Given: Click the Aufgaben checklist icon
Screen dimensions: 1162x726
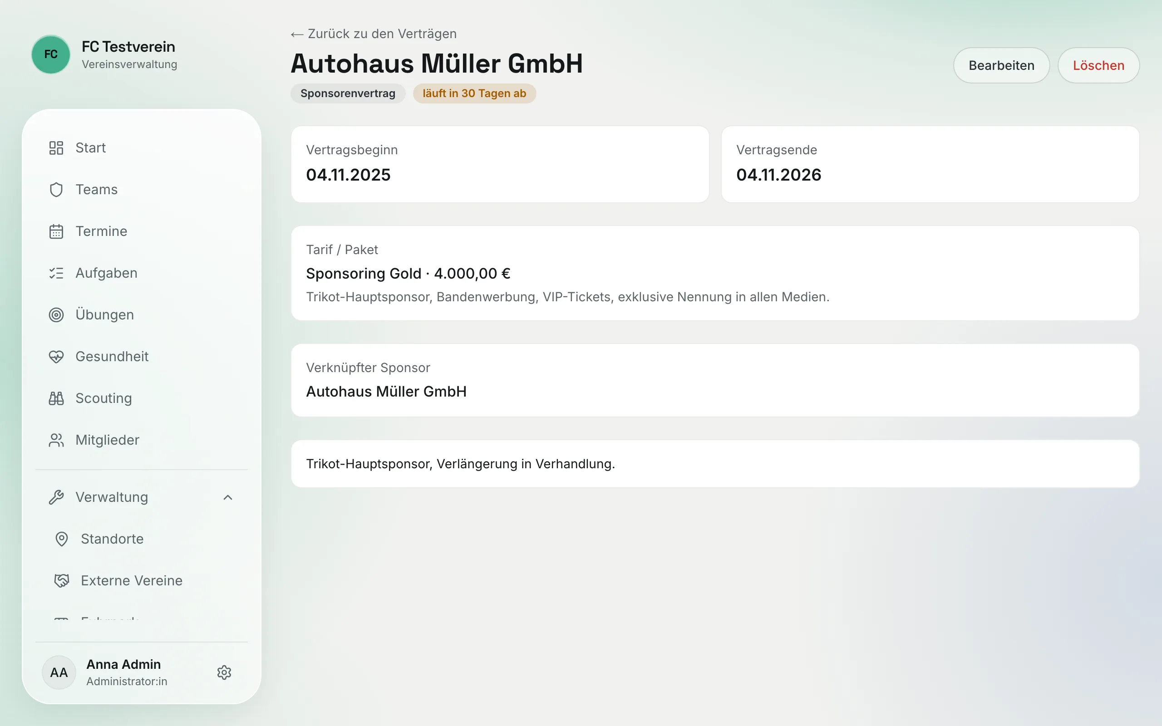Looking at the screenshot, I should [x=56, y=273].
